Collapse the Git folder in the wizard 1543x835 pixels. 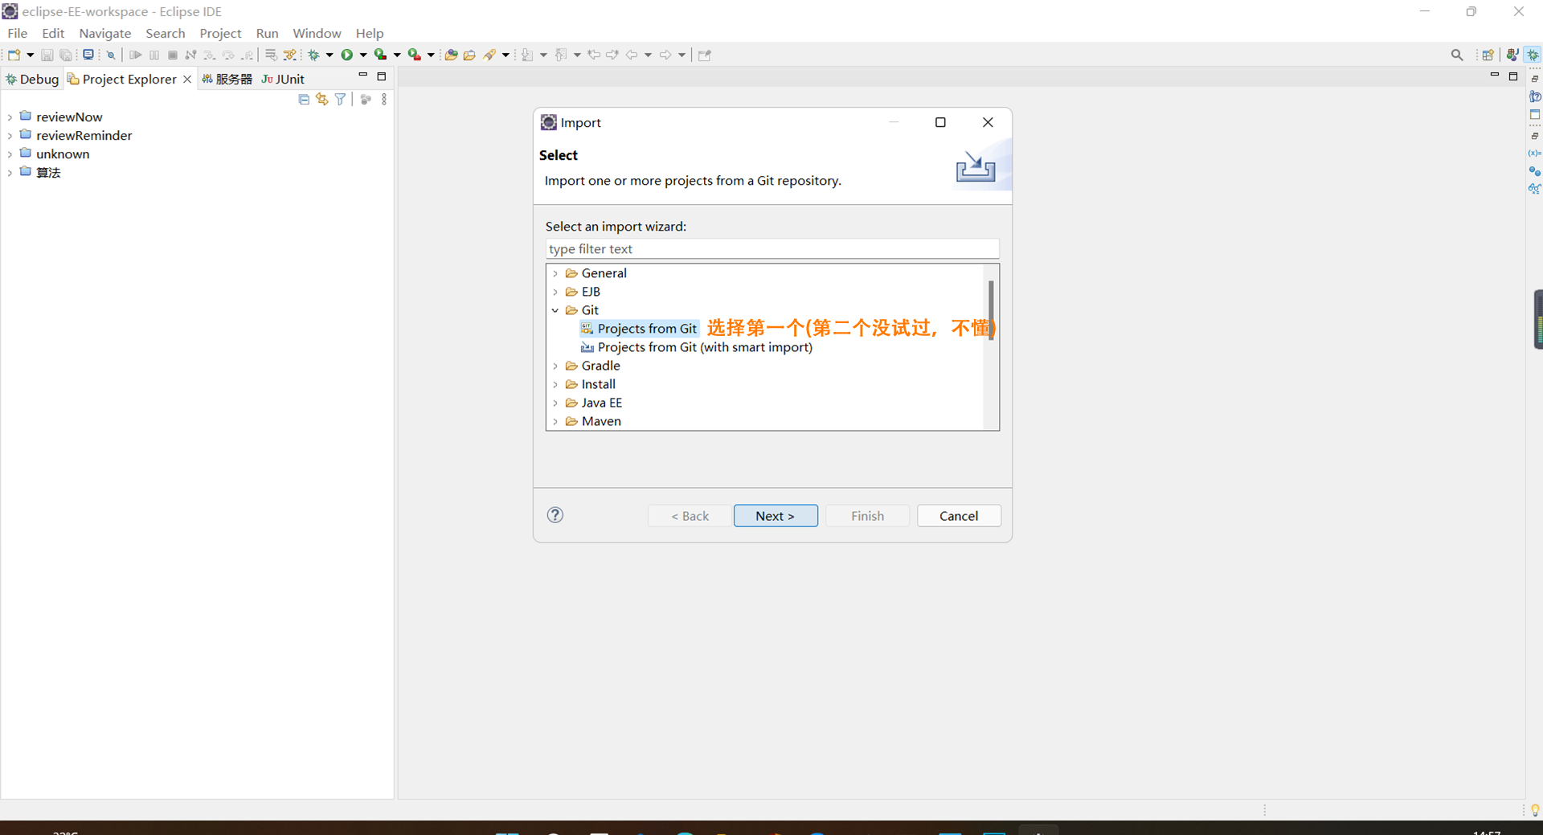[555, 310]
